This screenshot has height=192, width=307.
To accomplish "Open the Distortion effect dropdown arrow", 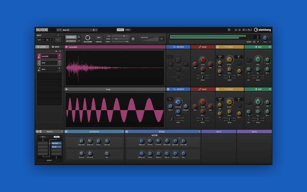I will 123,132.
